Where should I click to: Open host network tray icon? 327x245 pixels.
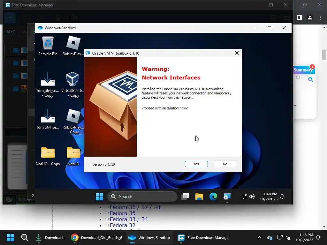pyautogui.click(x=280, y=237)
